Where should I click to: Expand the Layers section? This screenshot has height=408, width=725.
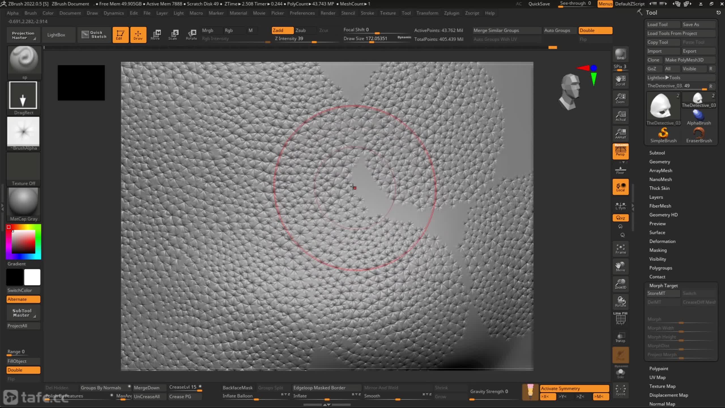(656, 197)
